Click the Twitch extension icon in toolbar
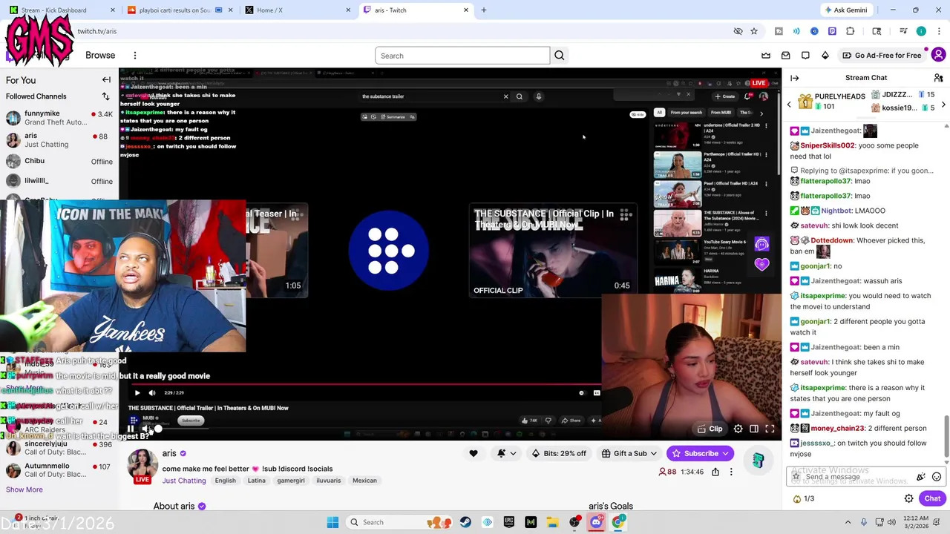This screenshot has height=534, width=950. click(x=832, y=31)
